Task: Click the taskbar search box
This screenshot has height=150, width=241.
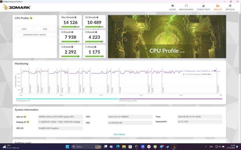Action: pyautogui.click(x=87, y=147)
